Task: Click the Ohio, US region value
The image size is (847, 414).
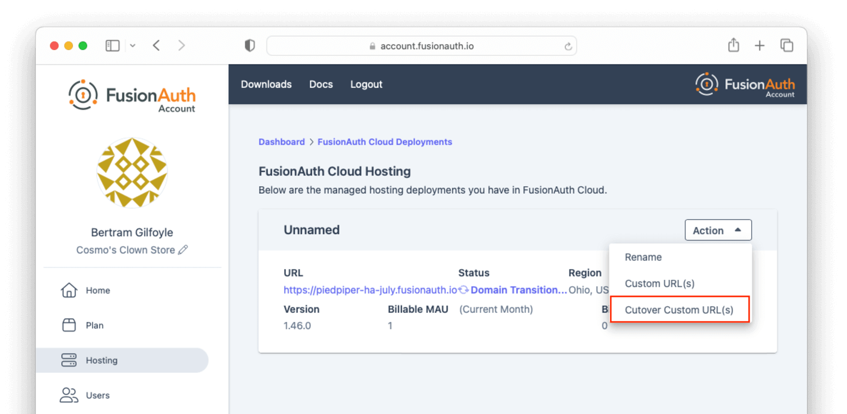Action: (588, 290)
